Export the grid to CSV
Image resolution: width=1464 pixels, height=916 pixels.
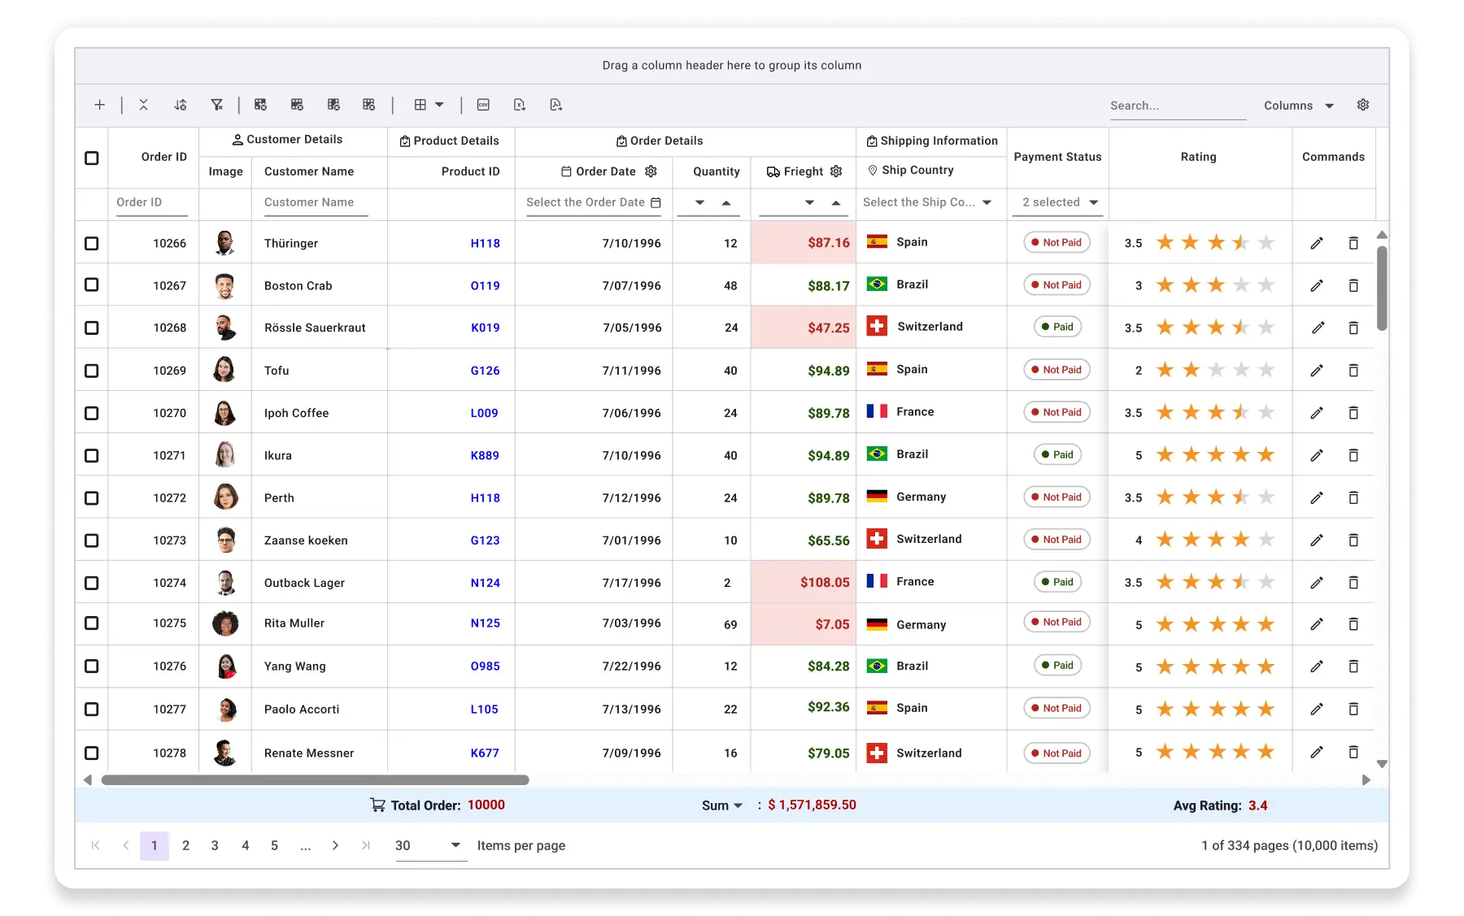[x=483, y=105]
